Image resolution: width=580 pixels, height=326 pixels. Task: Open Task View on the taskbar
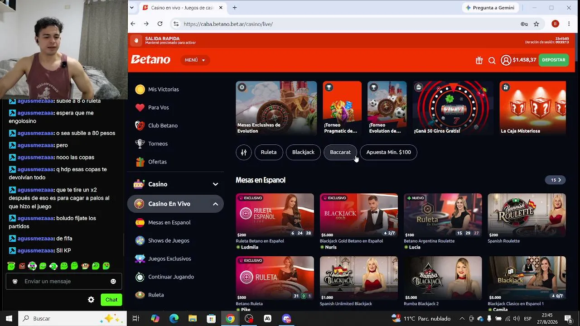click(135, 319)
